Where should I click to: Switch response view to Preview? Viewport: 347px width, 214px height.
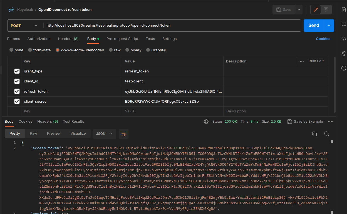(54, 134)
